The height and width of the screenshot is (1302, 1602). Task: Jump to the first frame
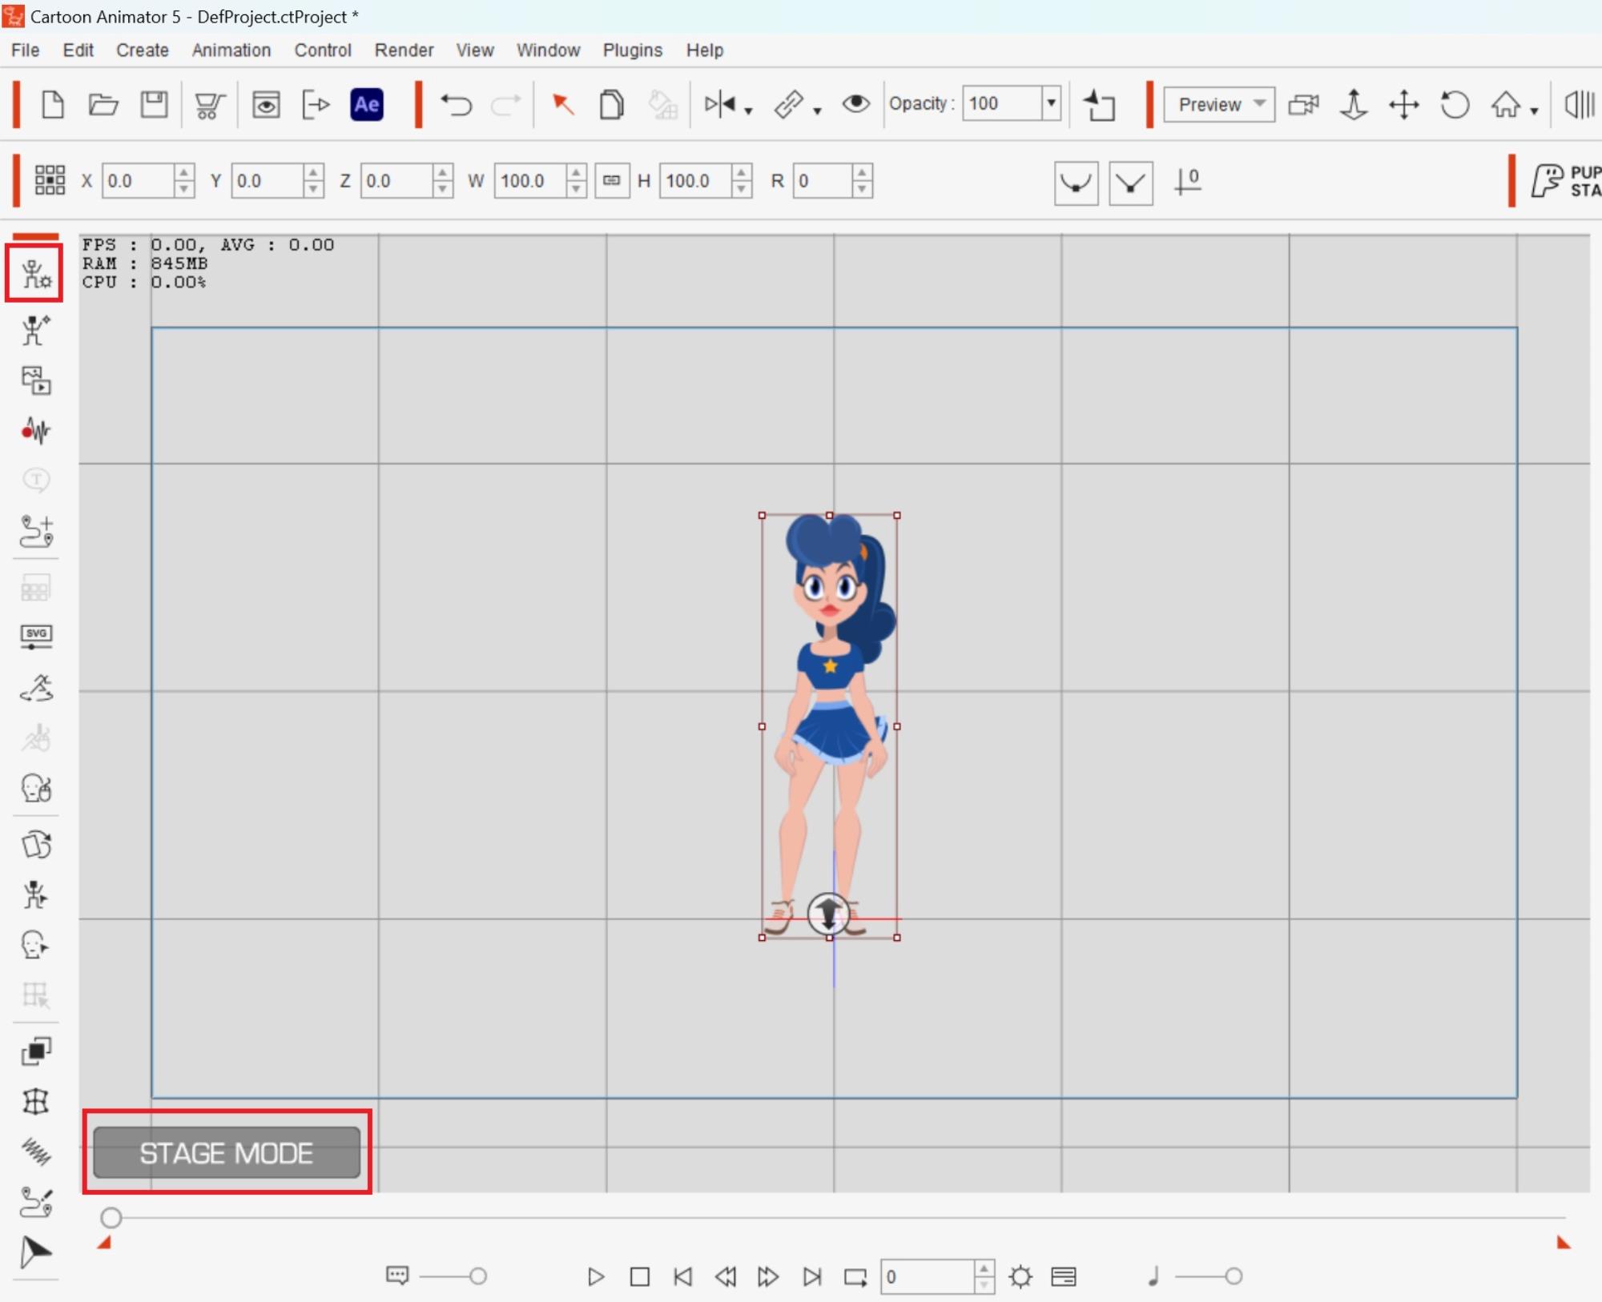point(682,1276)
